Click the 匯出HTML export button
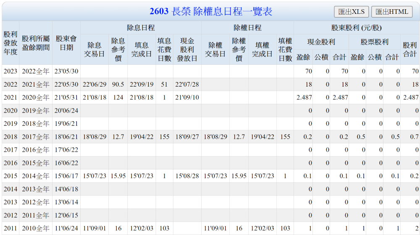Image resolution: width=420 pixels, height=235 pixels. pos(392,12)
